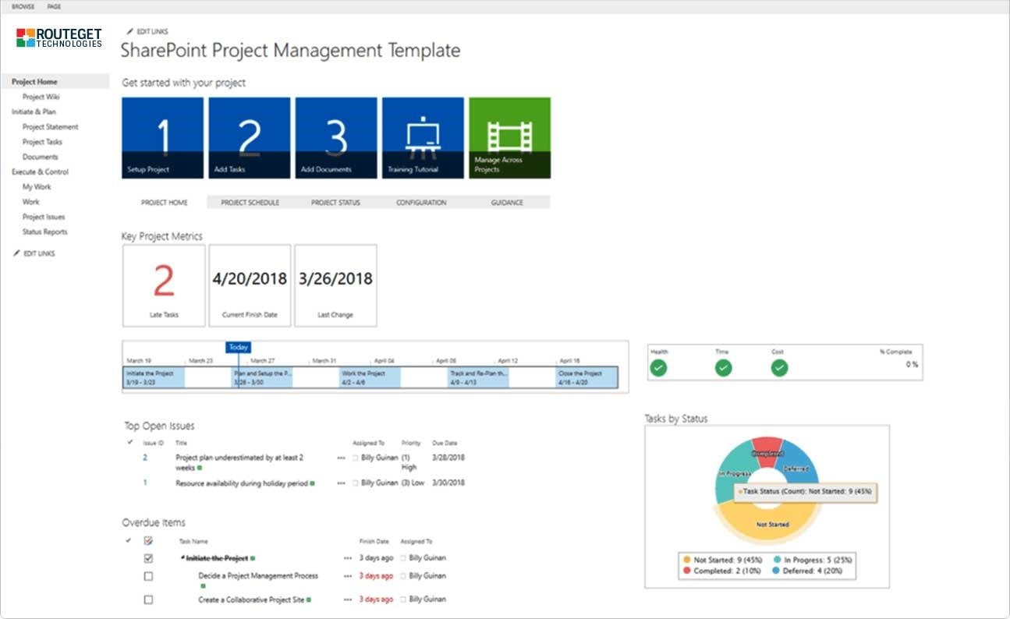Select the Work the Project timeline bar
This screenshot has height=619, width=1010.
click(370, 378)
